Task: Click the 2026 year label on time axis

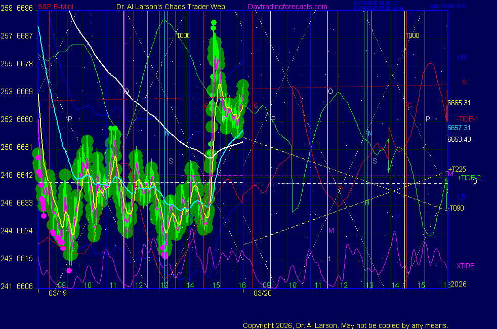Action: click(x=459, y=284)
